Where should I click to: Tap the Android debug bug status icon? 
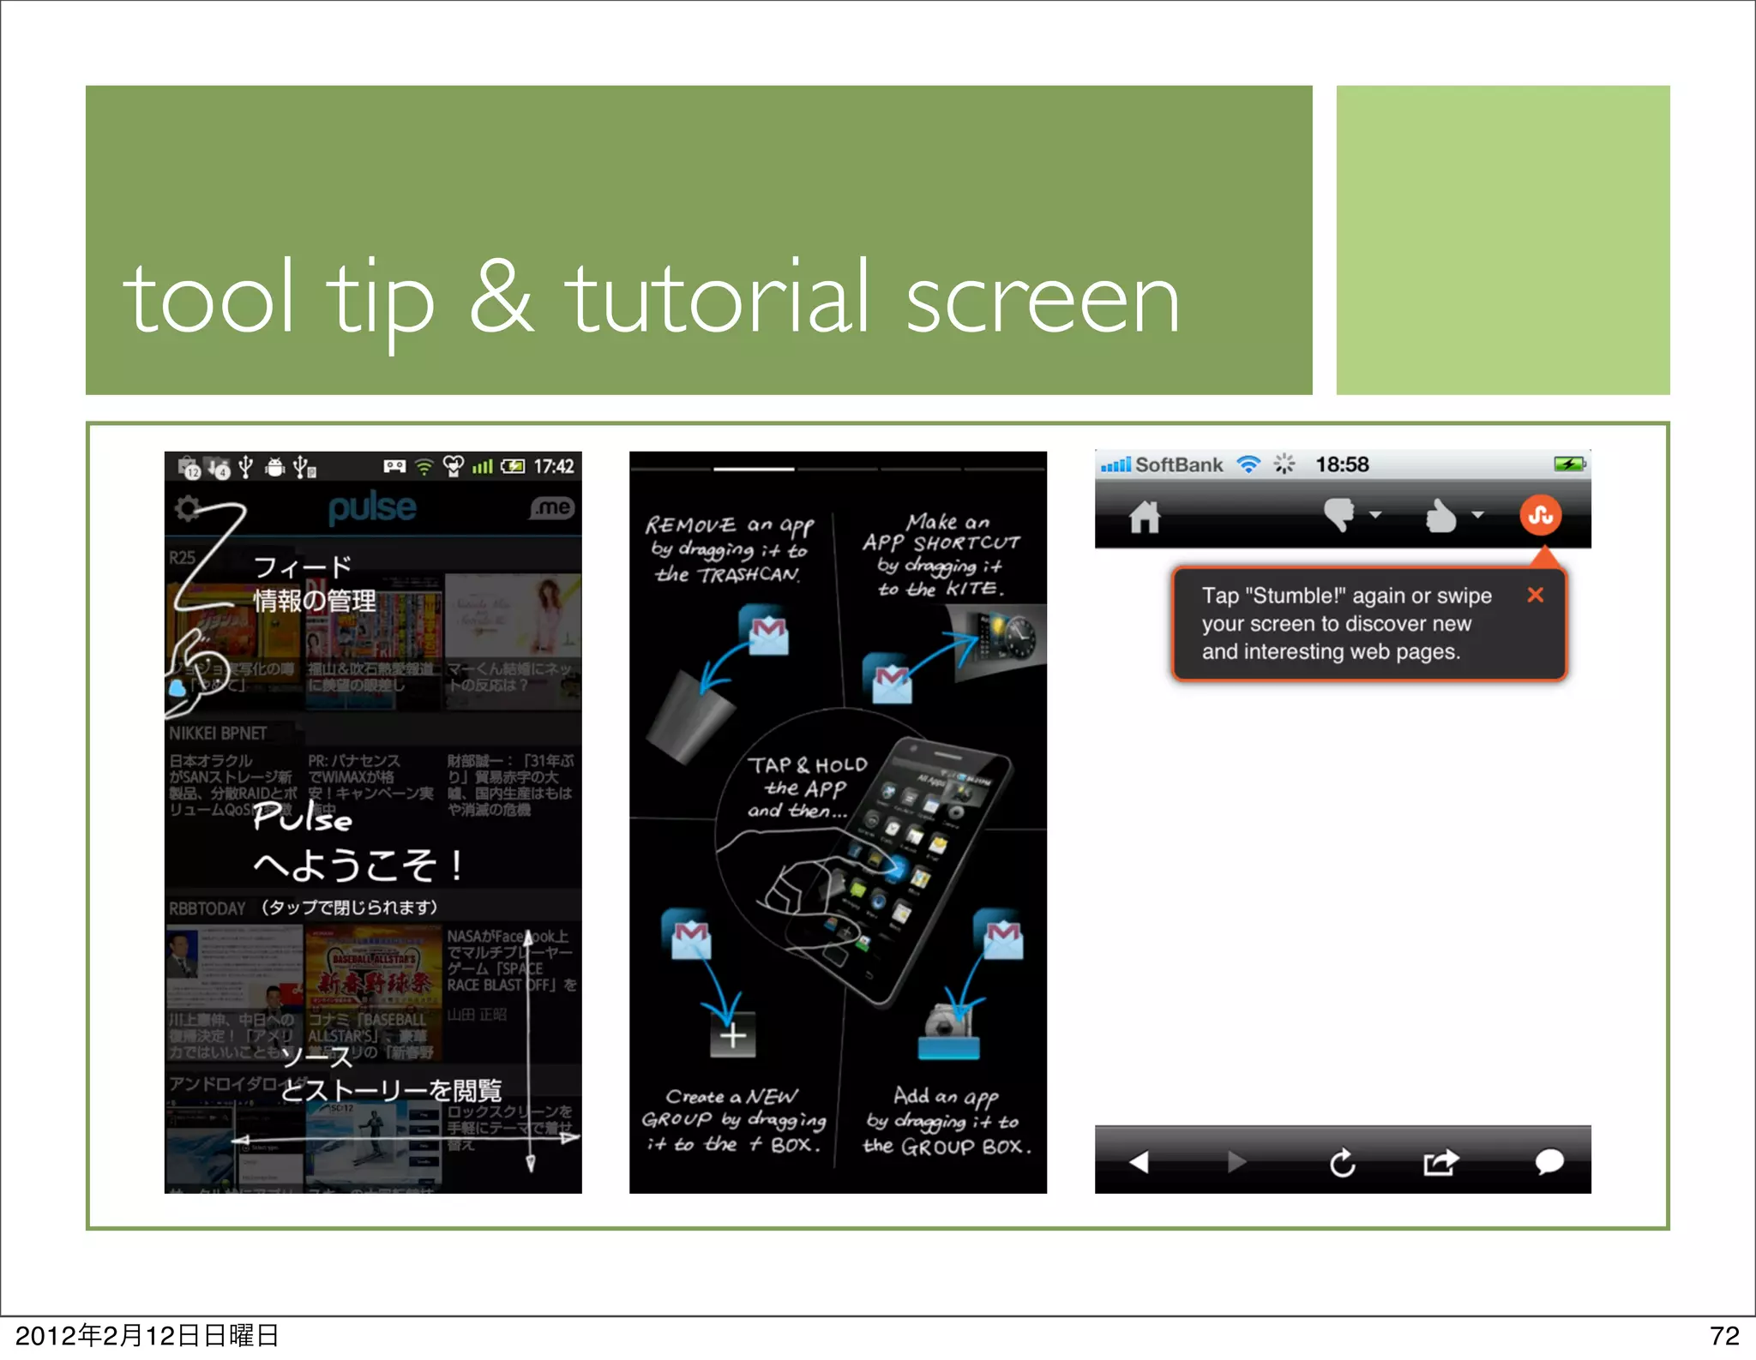point(274,467)
